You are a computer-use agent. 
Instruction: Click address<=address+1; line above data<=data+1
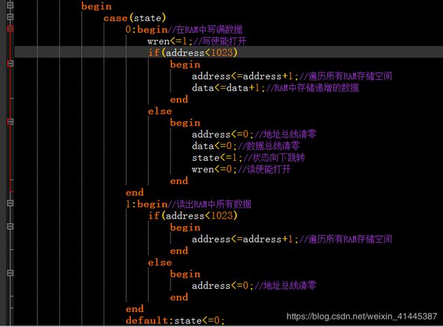pos(245,76)
